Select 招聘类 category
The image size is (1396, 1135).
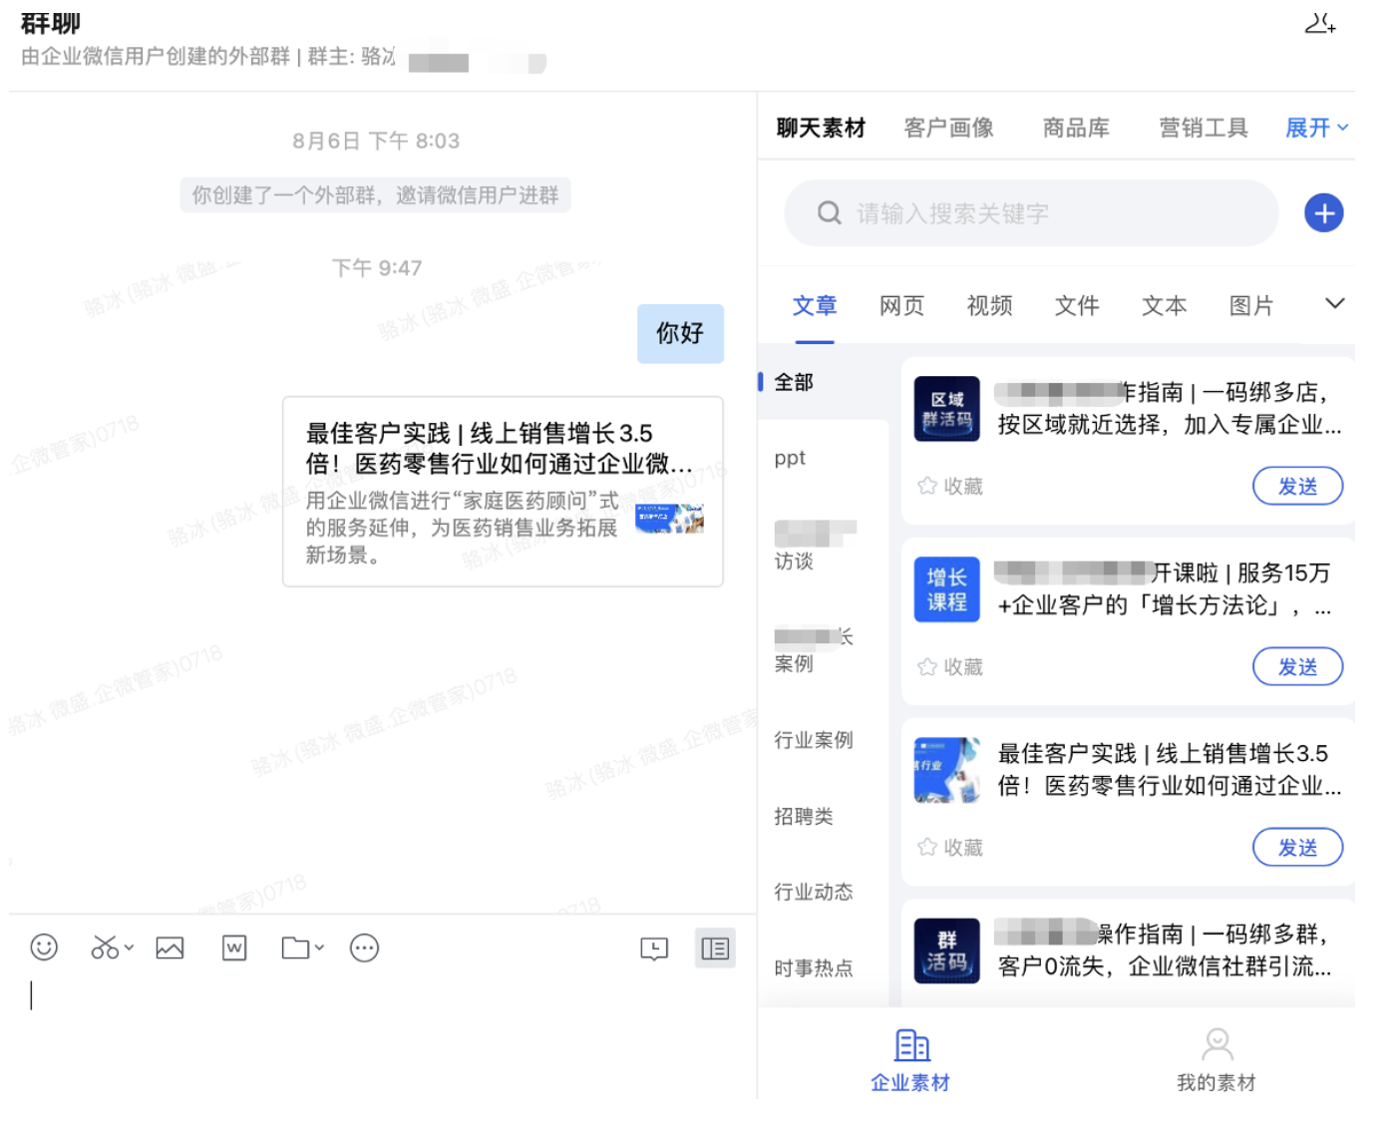tap(804, 816)
